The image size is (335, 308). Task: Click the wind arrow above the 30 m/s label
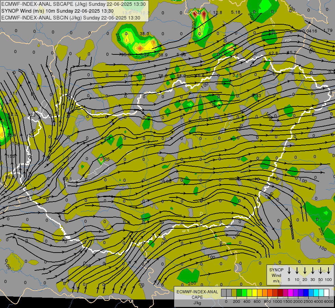(312, 271)
